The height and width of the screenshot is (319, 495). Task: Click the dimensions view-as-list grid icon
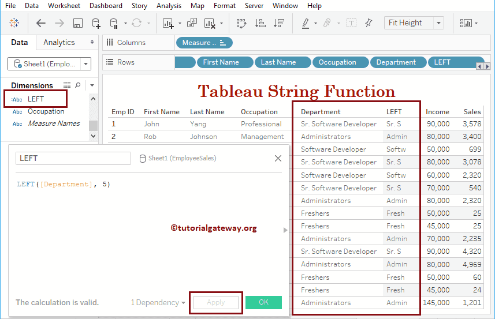pyautogui.click(x=67, y=85)
